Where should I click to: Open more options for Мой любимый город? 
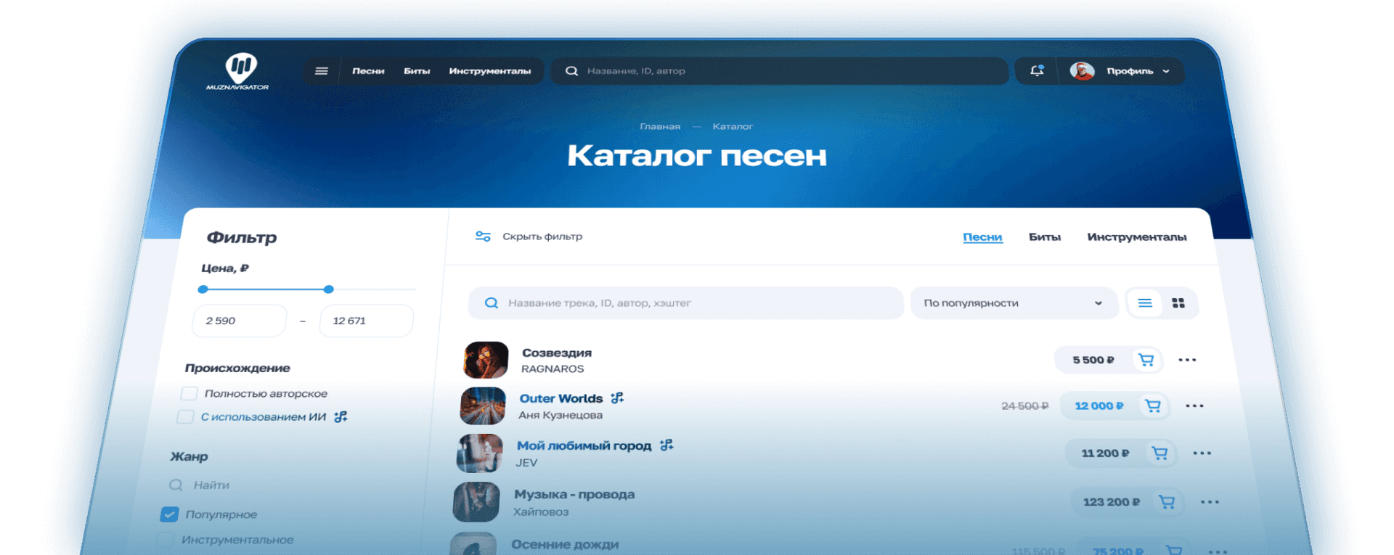click(x=1202, y=453)
